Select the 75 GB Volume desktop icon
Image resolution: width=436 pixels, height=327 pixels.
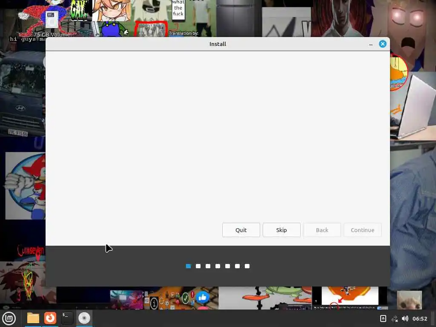(x=52, y=24)
